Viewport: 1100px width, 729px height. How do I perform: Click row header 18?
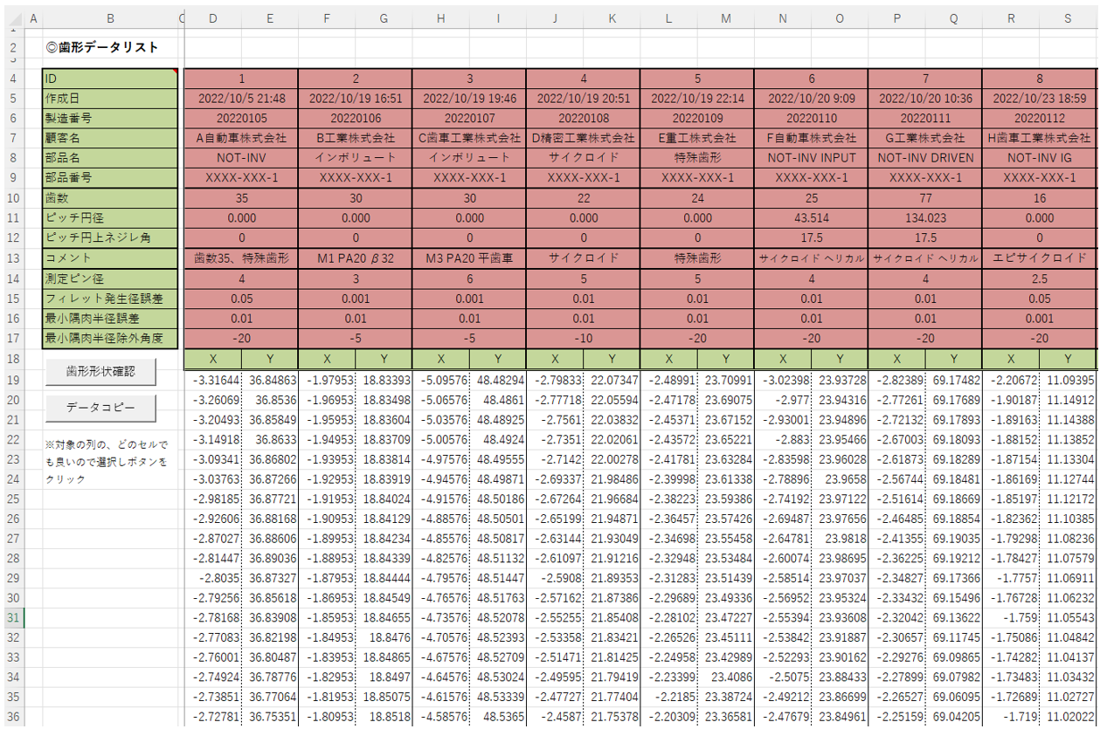(12, 359)
